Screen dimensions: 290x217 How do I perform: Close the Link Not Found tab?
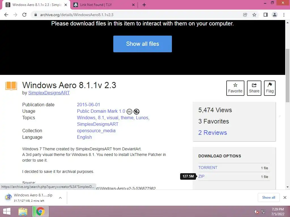[x=133, y=5]
